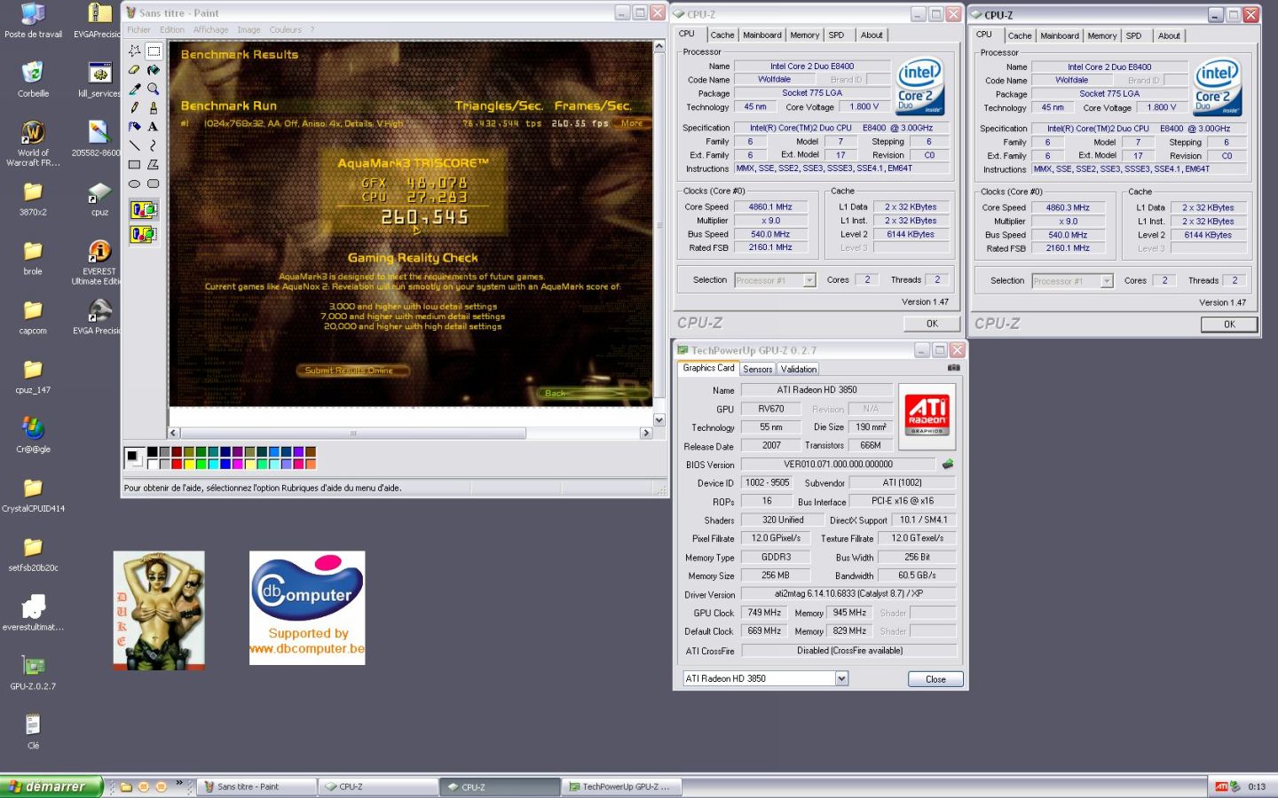The width and height of the screenshot is (1278, 798).
Task: Click the BIOS save chip icon in GPU-Z
Action: pos(948,464)
